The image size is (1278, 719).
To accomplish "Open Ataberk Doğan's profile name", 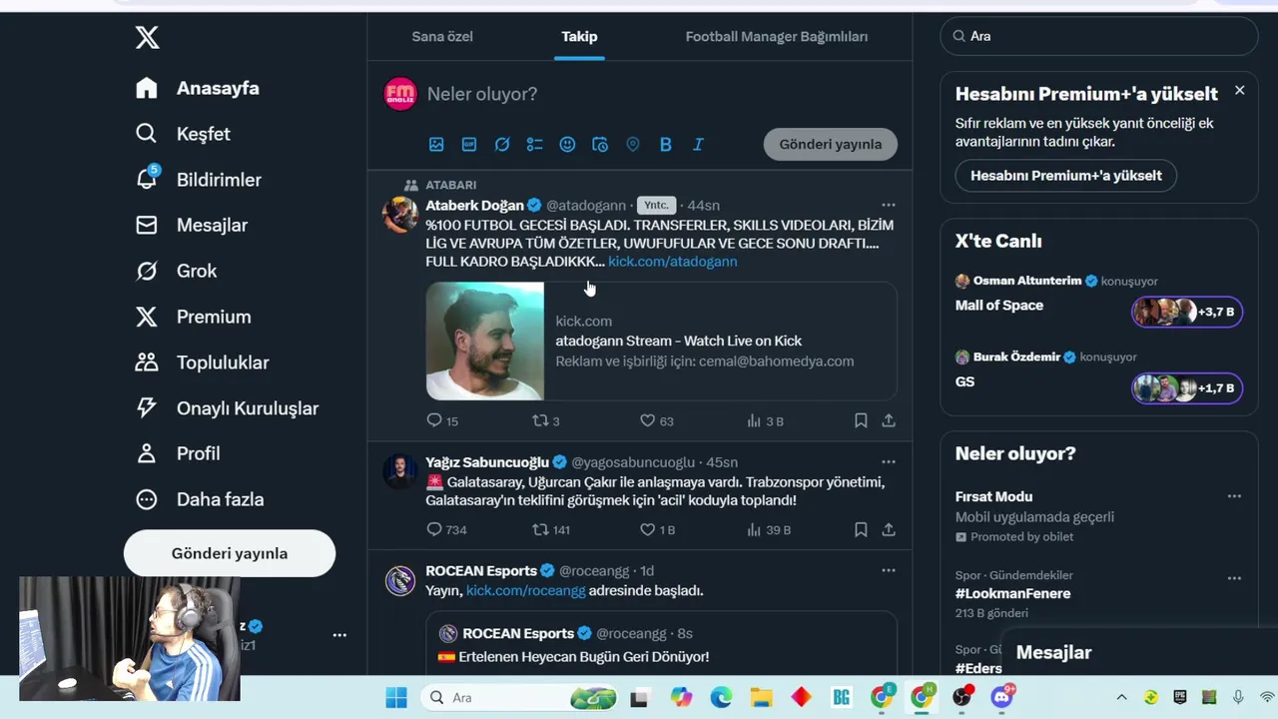I will pos(475,205).
